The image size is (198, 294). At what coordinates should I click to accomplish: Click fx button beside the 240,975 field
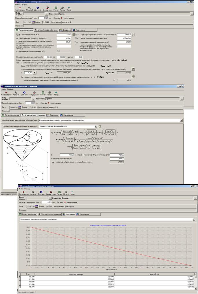pos(133,34)
